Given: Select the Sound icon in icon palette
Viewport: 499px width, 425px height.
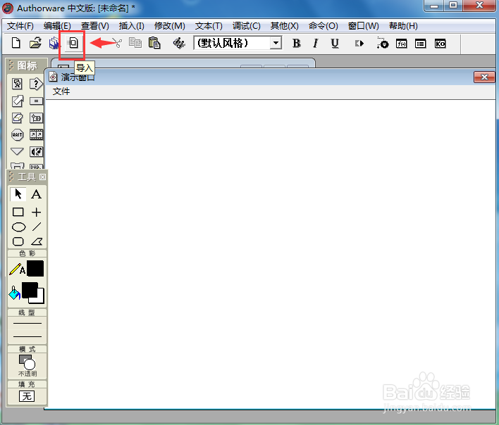Looking at the screenshot, I should click(36, 151).
